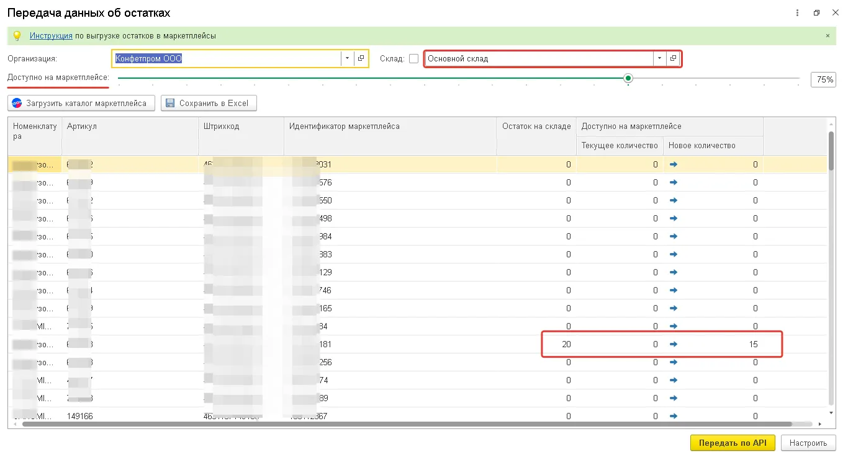Click Сохранить в Excel button
Screen dimensions: 848x452
[x=209, y=103]
